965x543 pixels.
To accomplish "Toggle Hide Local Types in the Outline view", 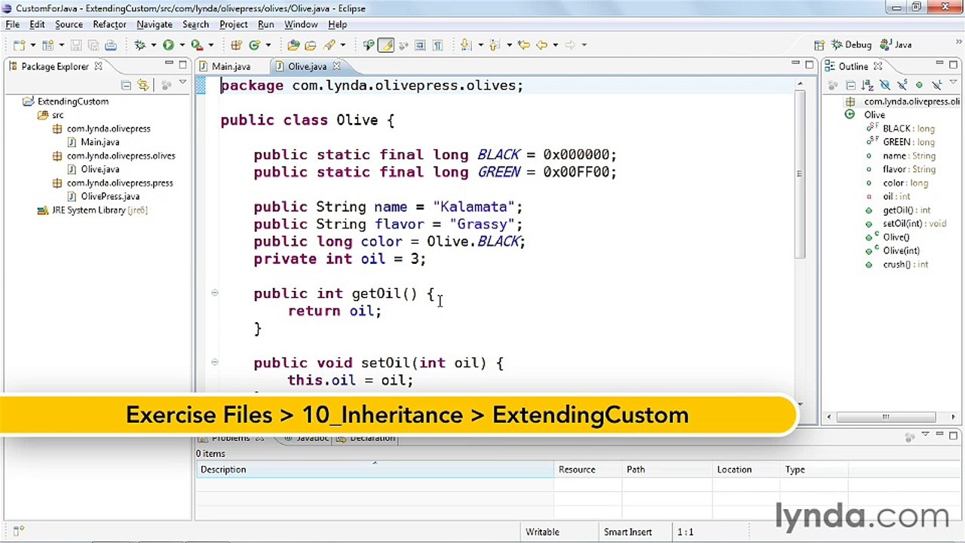I will (x=937, y=85).
